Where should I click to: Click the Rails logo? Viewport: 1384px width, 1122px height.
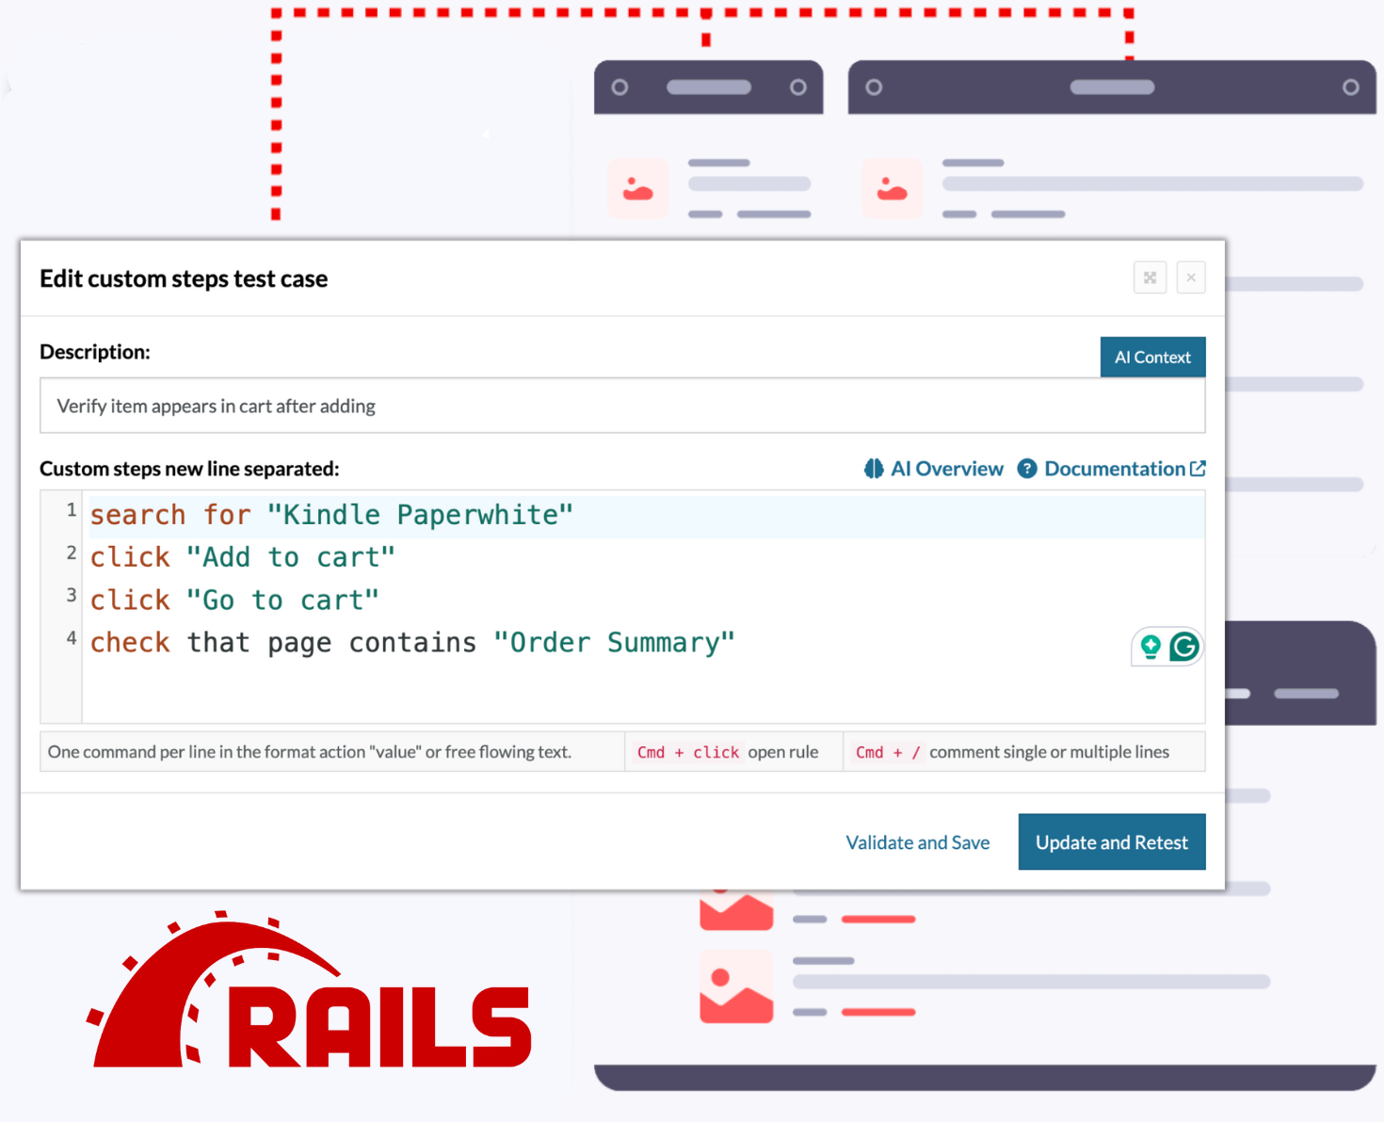[x=309, y=989]
